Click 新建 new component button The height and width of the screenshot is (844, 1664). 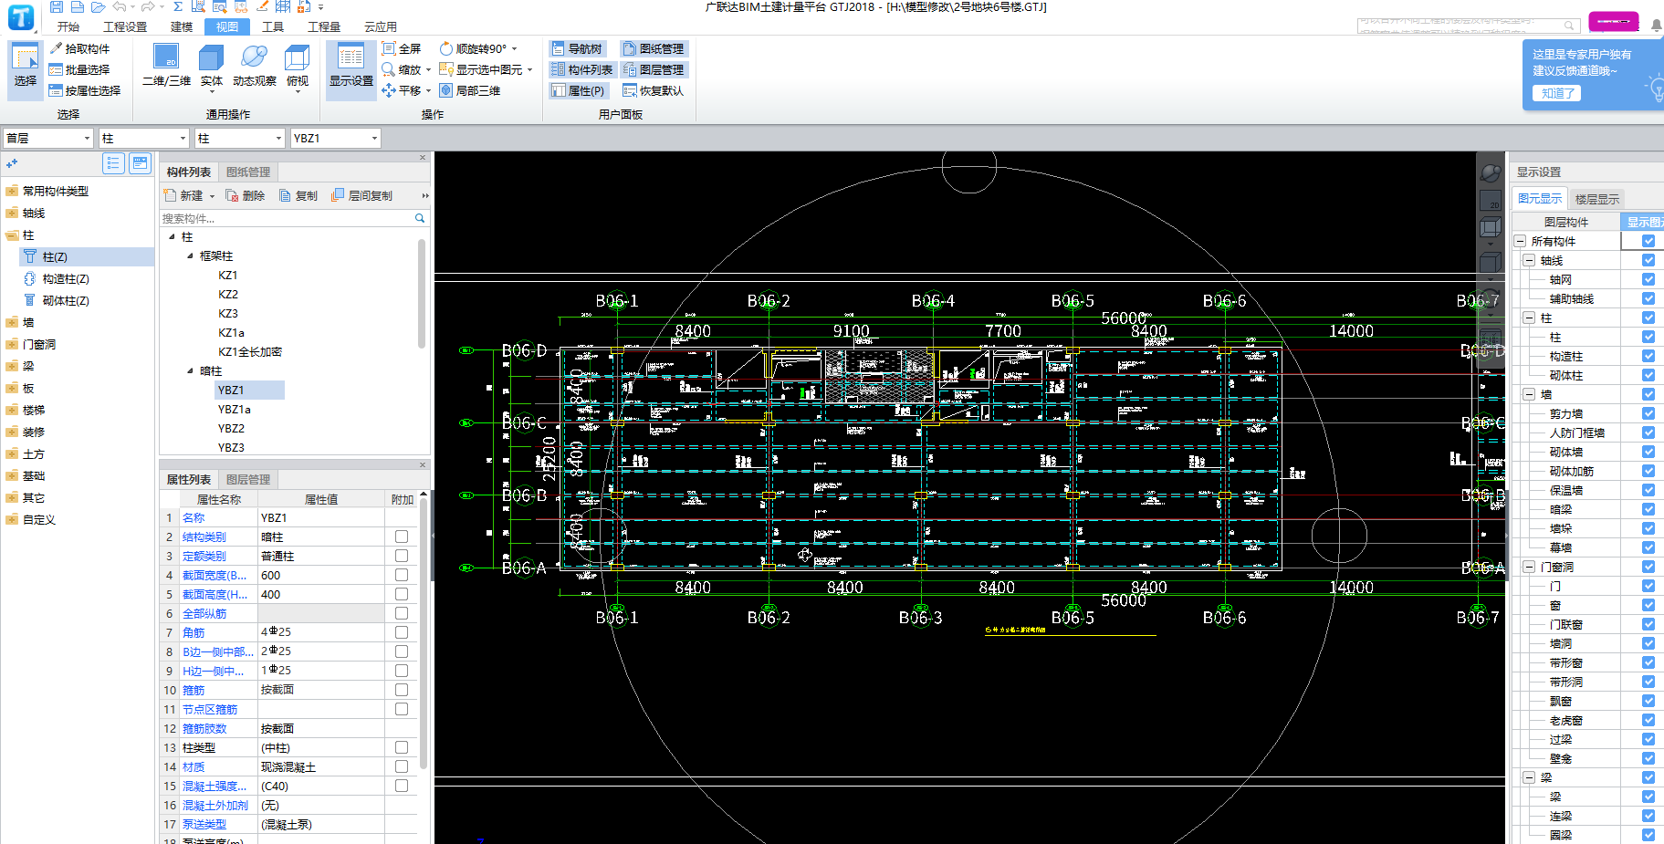tap(183, 195)
